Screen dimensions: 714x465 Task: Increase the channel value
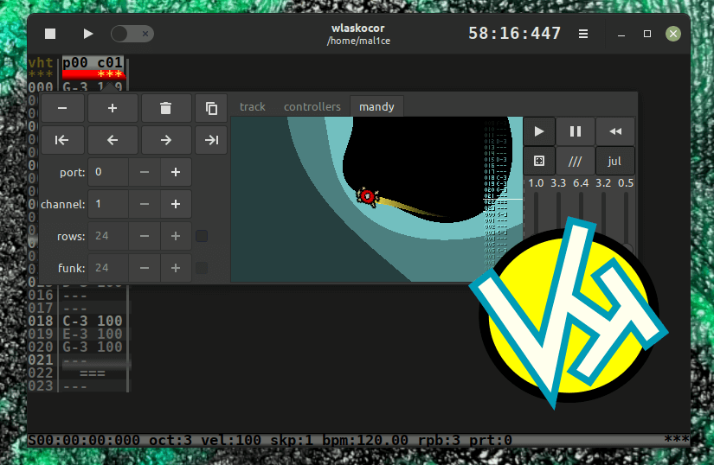pyautogui.click(x=176, y=204)
